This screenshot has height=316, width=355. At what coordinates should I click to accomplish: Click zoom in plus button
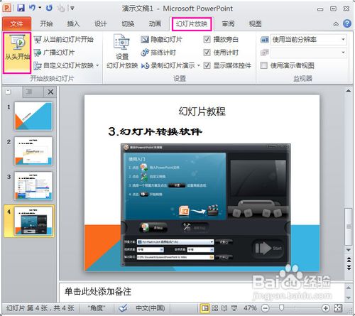click(326, 308)
